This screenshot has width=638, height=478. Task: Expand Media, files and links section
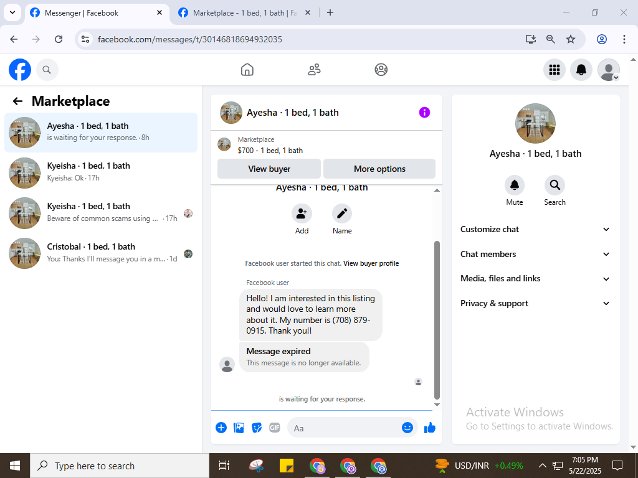[535, 279]
